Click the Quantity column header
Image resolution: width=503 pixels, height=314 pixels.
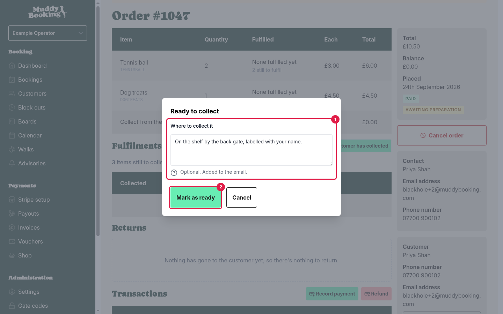click(x=216, y=39)
